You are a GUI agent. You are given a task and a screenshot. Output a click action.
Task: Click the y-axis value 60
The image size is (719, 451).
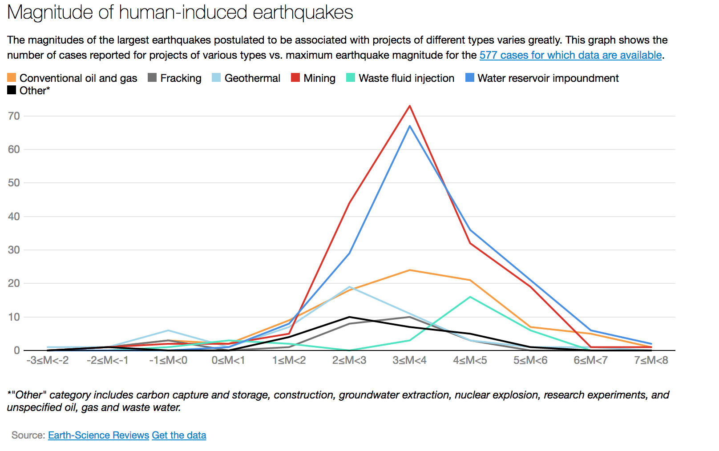(14, 149)
